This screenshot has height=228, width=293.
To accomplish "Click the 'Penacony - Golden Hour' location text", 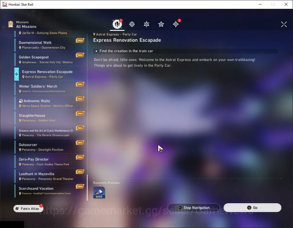I will coord(39,121).
